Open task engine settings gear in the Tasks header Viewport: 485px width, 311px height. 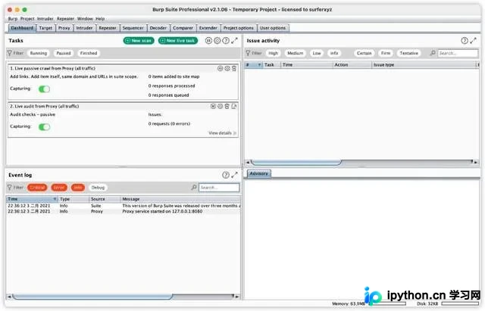tap(217, 40)
